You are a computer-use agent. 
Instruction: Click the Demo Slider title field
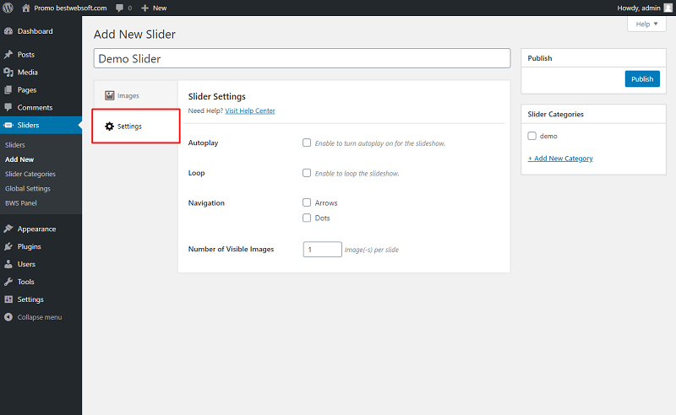coord(302,58)
